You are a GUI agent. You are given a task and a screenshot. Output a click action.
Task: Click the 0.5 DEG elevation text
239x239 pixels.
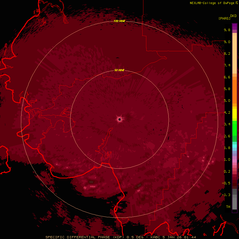click(x=135, y=237)
